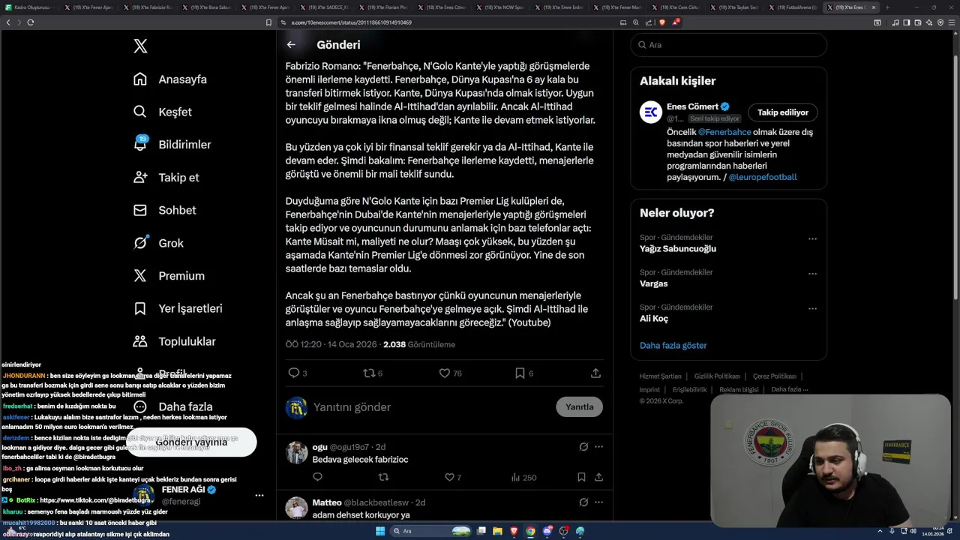Open Grok icon on ogu's reply
Viewport: 960px width, 540px height.
tap(583, 447)
